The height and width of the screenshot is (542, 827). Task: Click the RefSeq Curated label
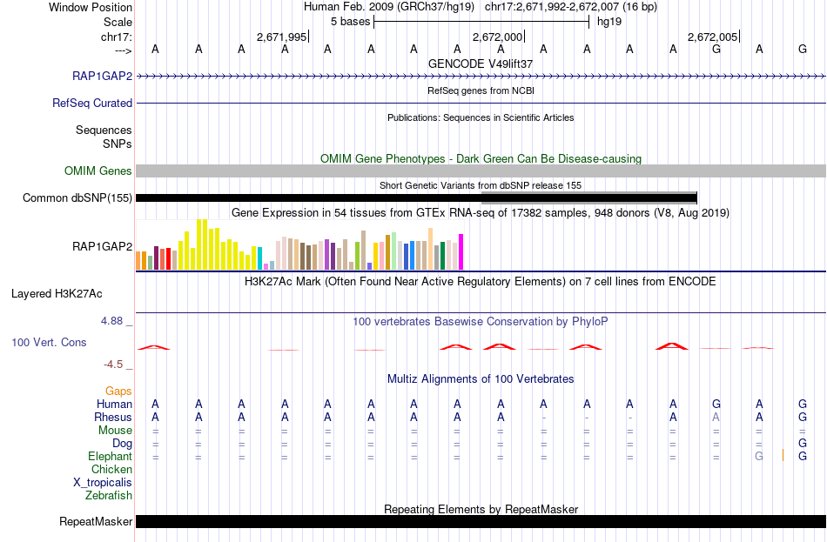[91, 103]
